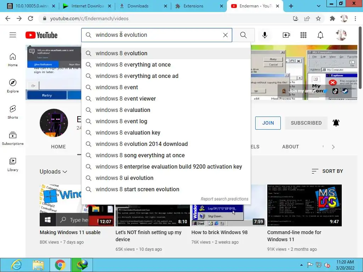
Task: Click the JOIN button
Action: 268,123
